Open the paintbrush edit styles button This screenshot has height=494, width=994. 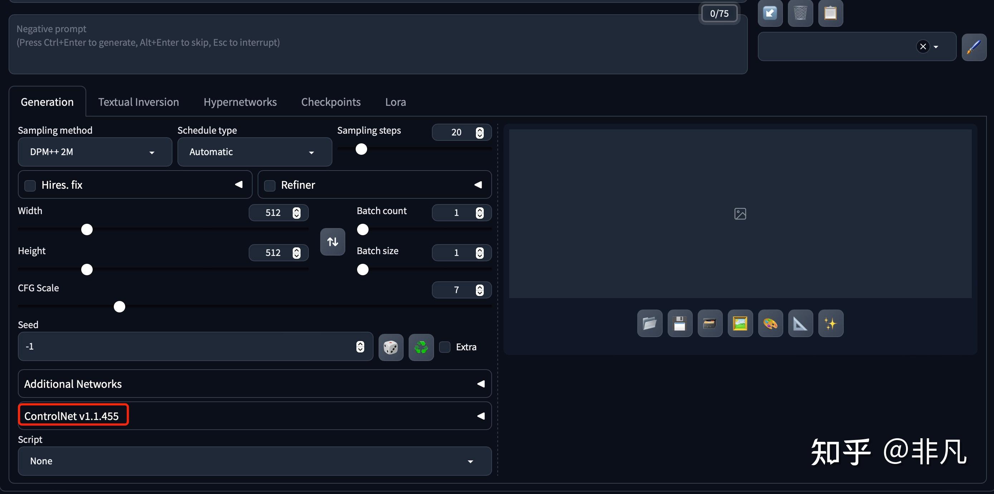click(974, 47)
